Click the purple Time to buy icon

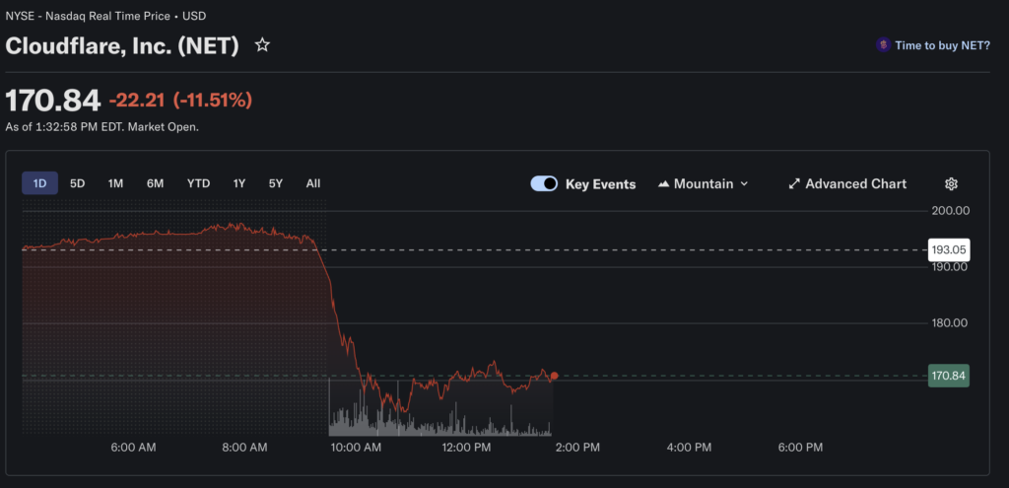[884, 45]
